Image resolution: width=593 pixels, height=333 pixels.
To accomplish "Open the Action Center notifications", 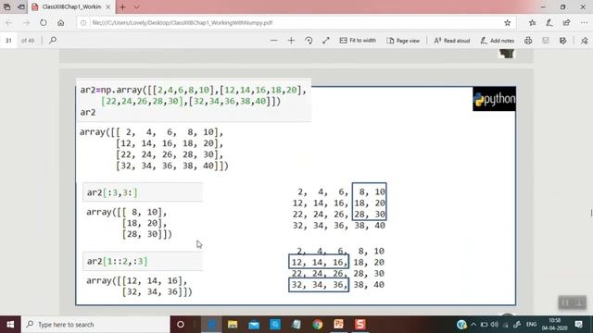I will pyautogui.click(x=578, y=325).
